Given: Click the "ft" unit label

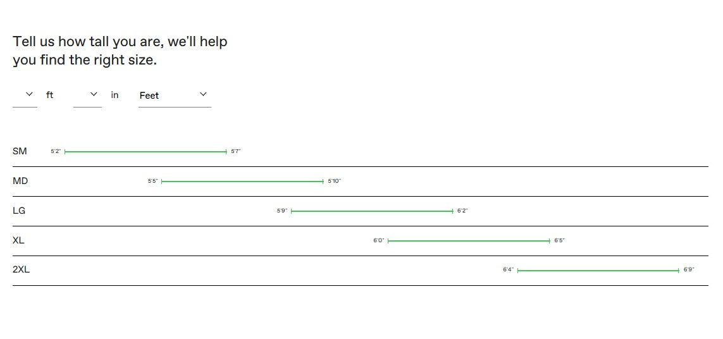Looking at the screenshot, I should point(49,95).
